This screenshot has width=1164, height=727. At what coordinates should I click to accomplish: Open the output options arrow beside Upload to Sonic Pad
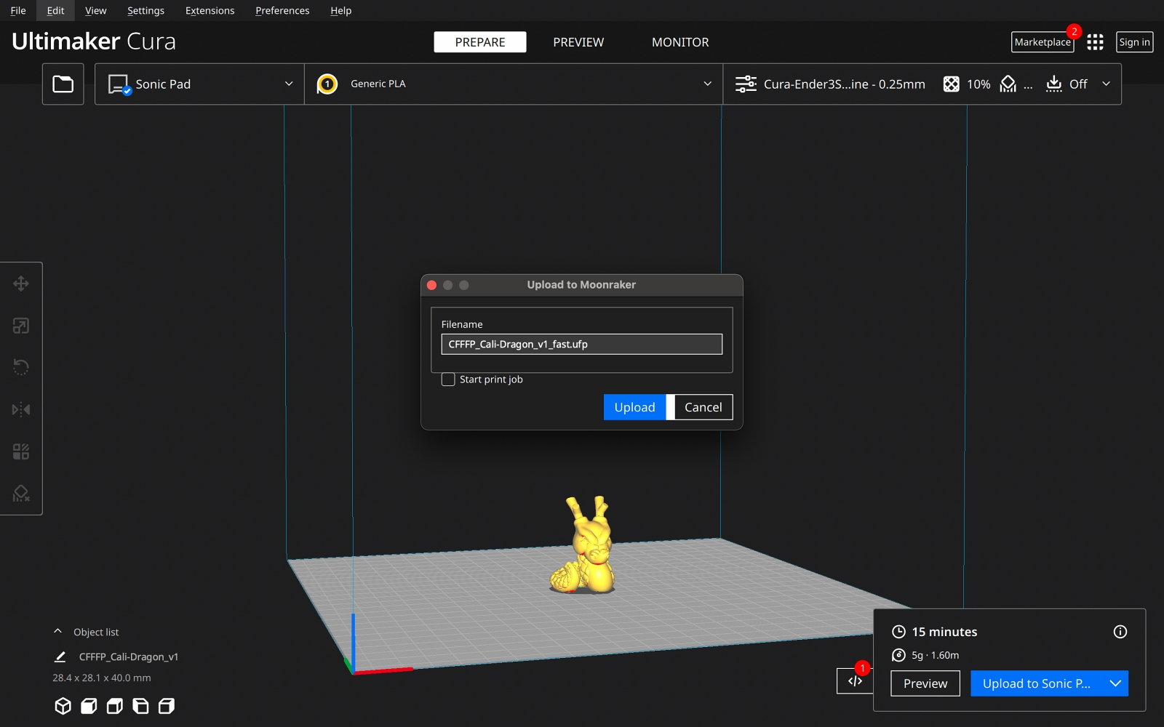[x=1115, y=683]
